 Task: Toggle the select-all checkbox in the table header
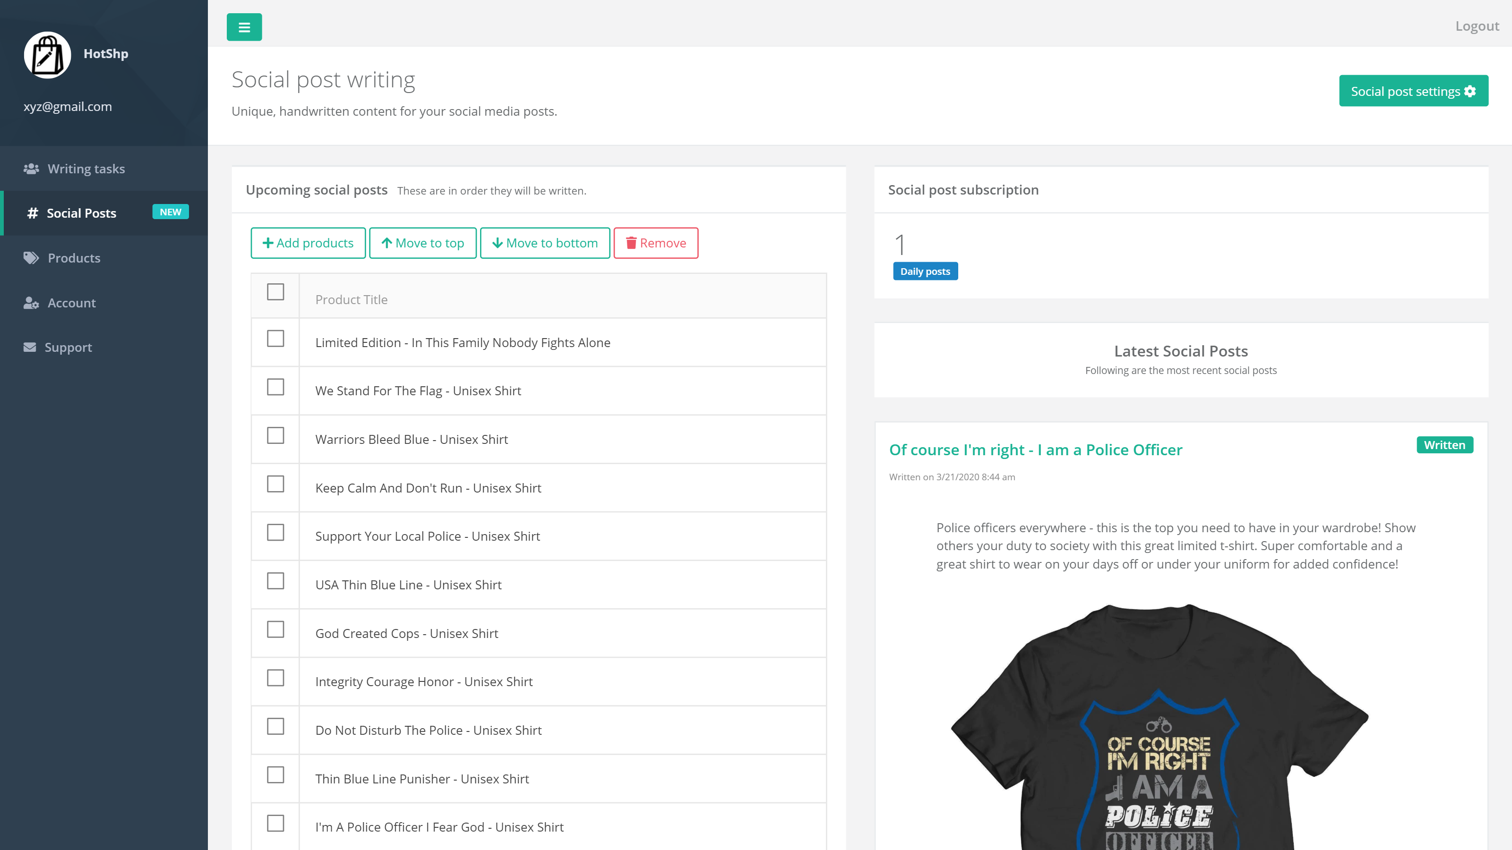pos(275,291)
